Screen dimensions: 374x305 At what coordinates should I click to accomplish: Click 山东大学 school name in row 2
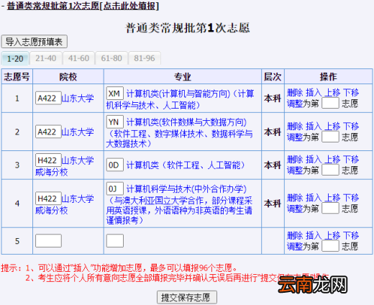point(78,132)
